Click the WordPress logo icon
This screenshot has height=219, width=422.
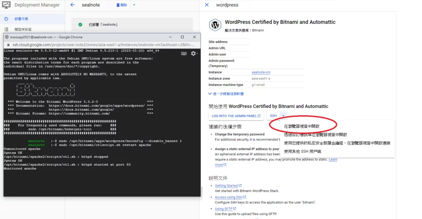(215, 25)
